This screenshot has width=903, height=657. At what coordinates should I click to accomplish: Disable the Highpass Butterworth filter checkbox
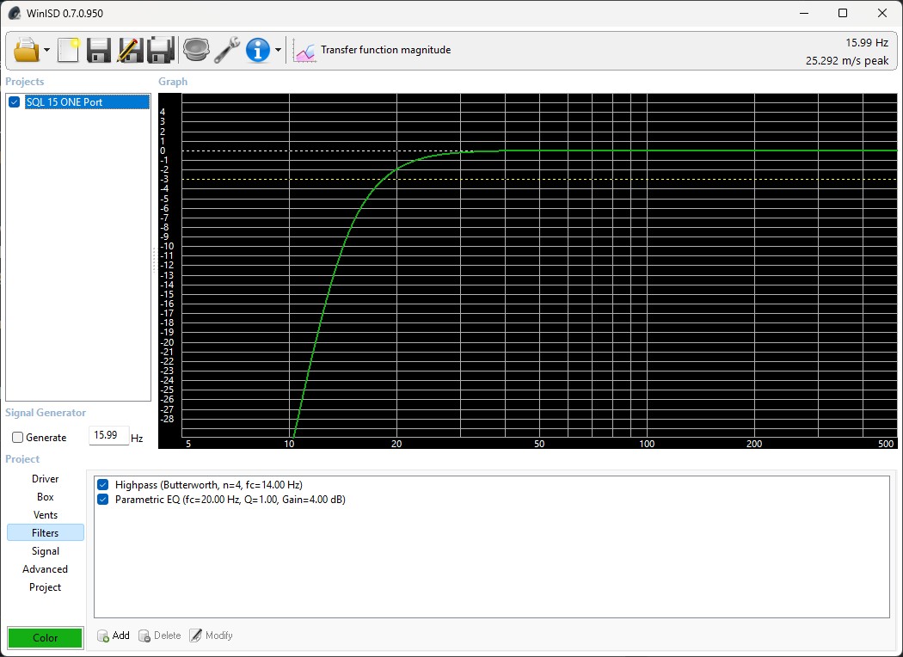(x=103, y=485)
